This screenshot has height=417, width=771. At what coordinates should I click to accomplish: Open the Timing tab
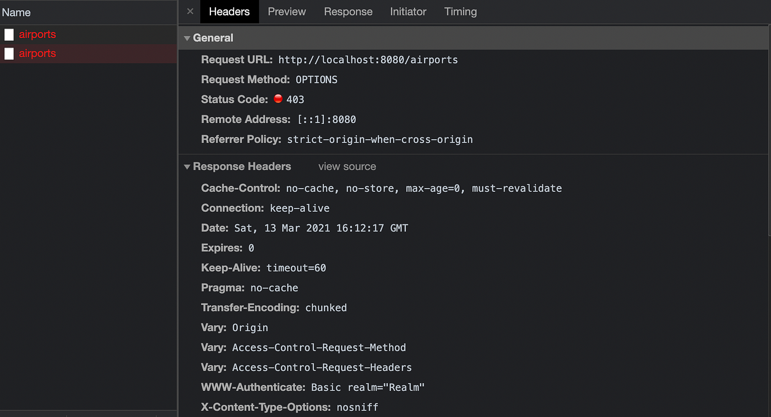(x=460, y=12)
